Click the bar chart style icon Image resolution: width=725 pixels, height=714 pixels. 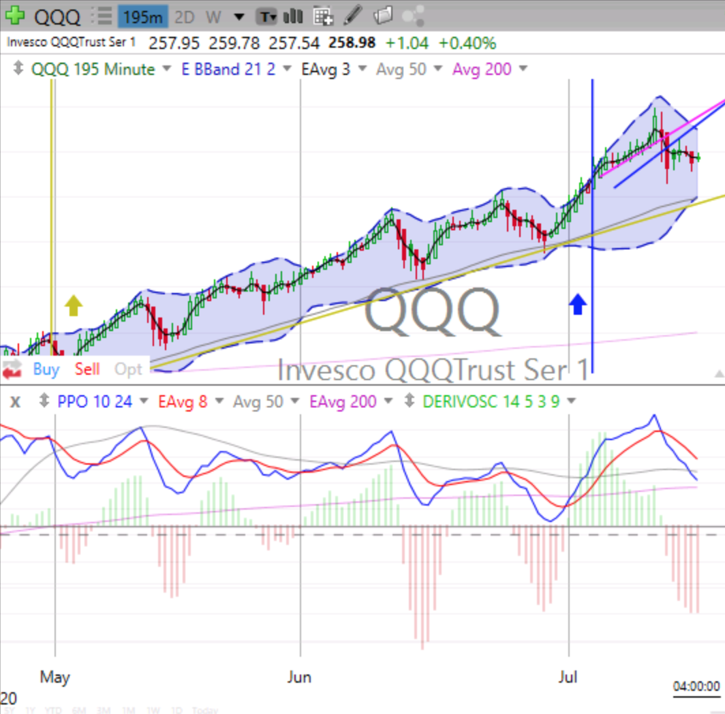click(292, 16)
